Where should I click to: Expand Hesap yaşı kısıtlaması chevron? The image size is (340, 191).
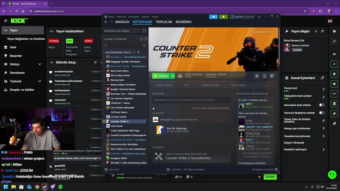324,128
